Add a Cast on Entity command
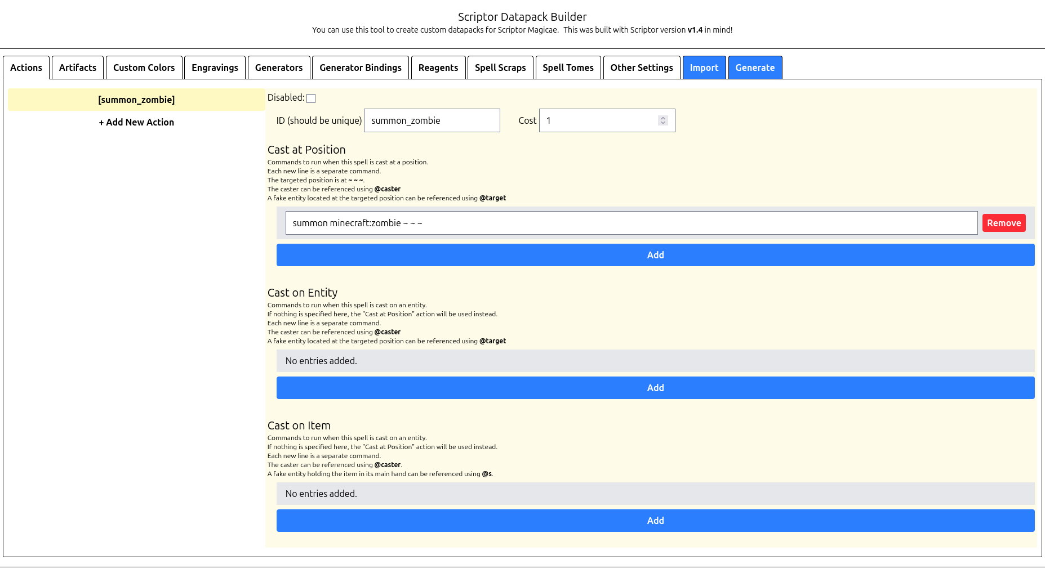Image resolution: width=1045 pixels, height=578 pixels. (655, 388)
